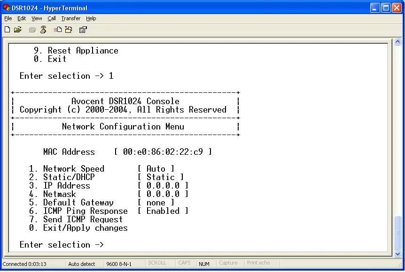Screen dimensions: 405x272
Task: Click the scrollbar up arrow
Action: click(x=398, y=42)
